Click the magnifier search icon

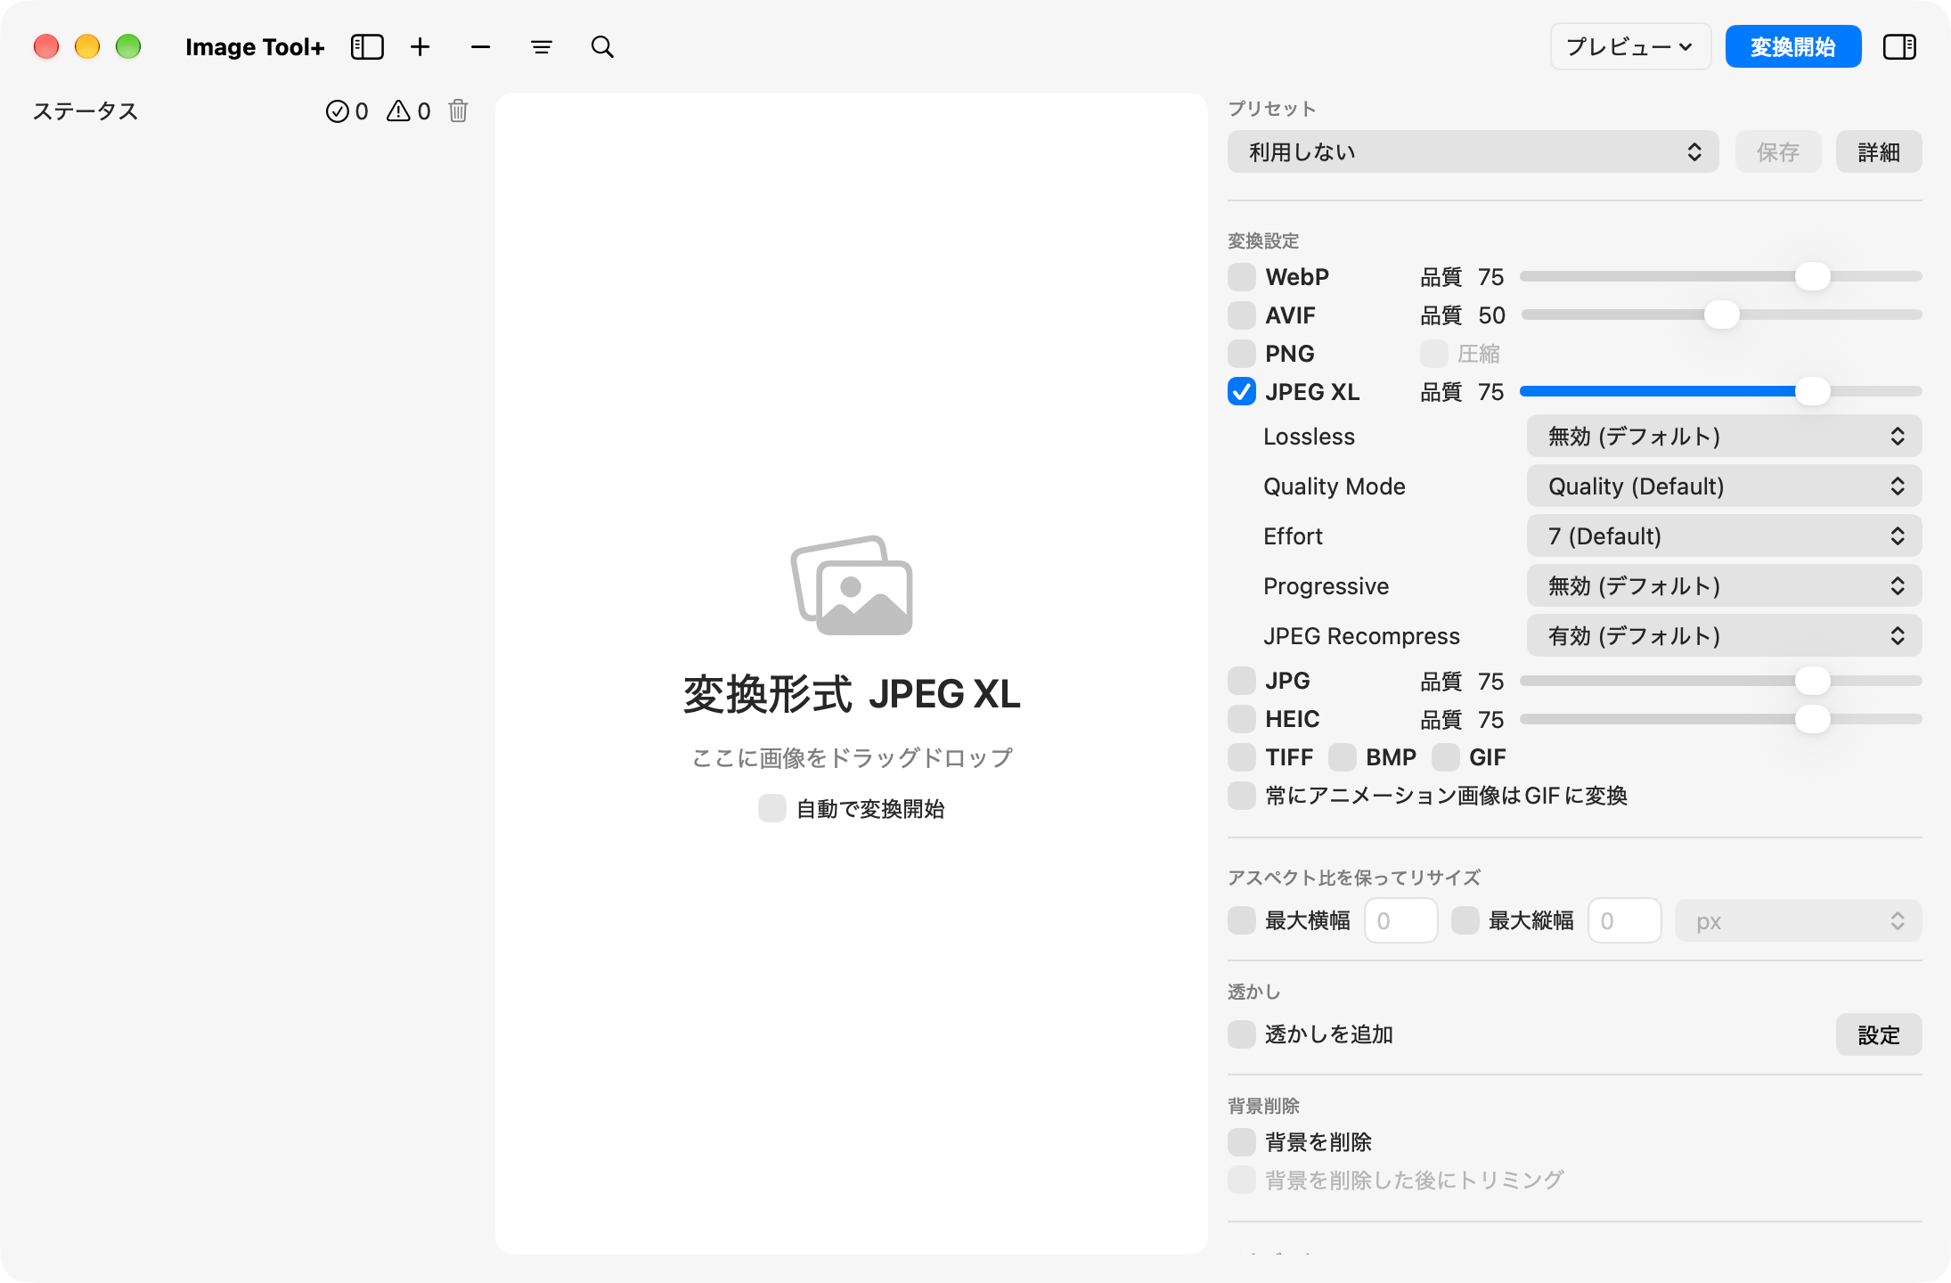click(x=603, y=47)
